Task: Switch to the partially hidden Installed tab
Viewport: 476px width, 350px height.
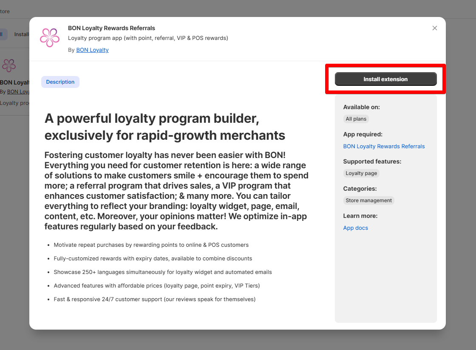Action: (x=22, y=34)
